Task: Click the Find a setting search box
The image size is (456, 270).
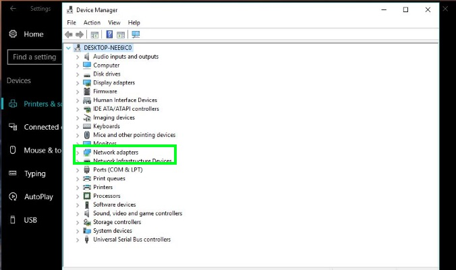Action: coord(35,57)
